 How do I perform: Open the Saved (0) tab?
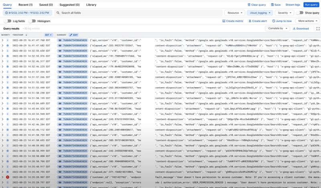[x=46, y=5]
